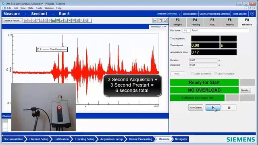Expand the Channel Overview dropdown

[x=169, y=14]
